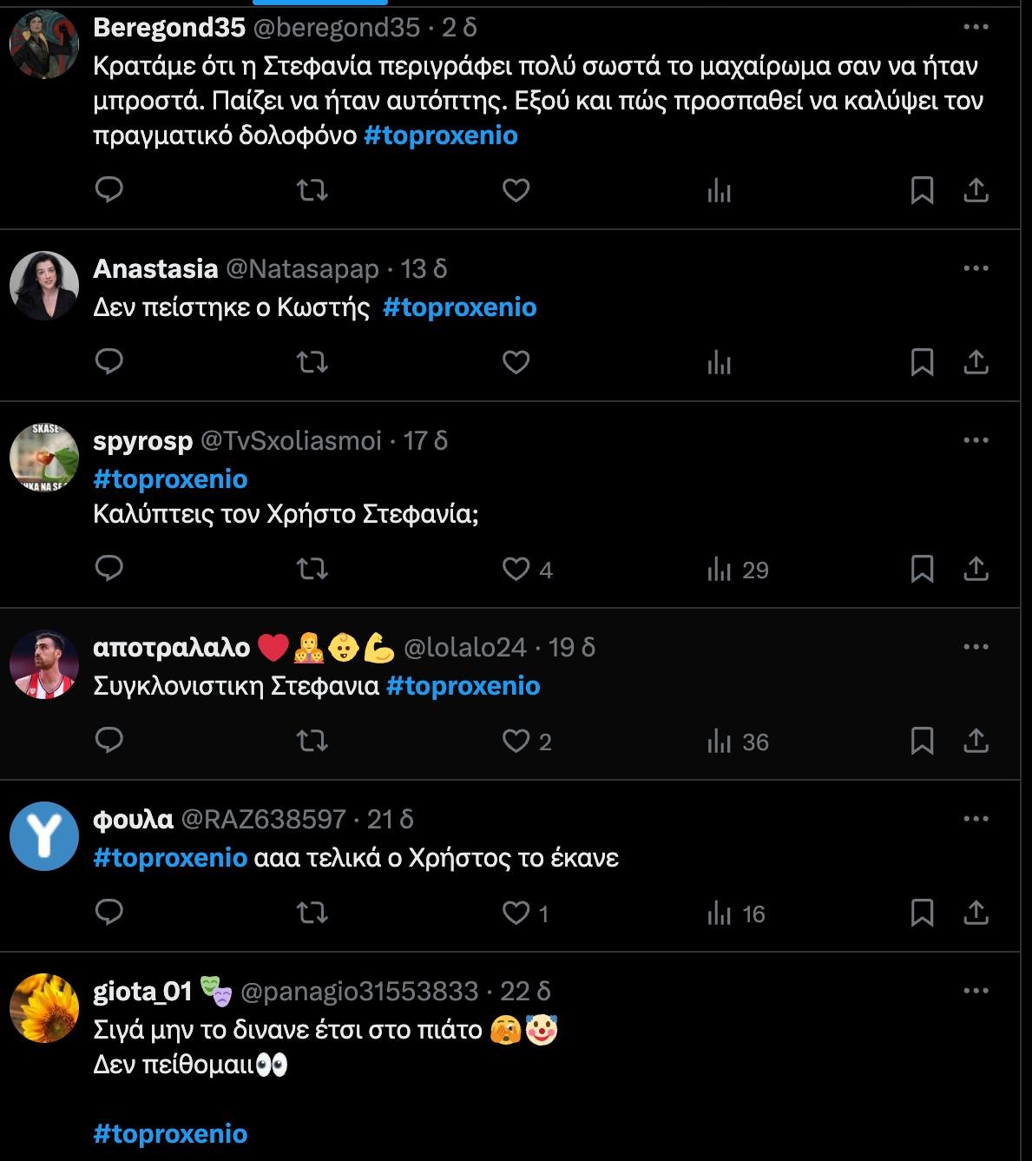This screenshot has height=1161, width=1032.
Task: Open more options on giota_01's tweet
Action: [976, 991]
